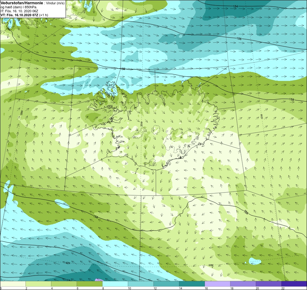Screen dimensions: 307x290
Task: Click the "30W" longitude label
Action: [x=21, y=113]
